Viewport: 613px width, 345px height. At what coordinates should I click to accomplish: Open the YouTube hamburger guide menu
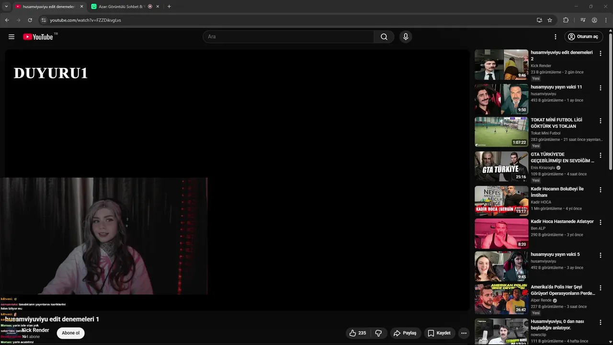point(11,37)
